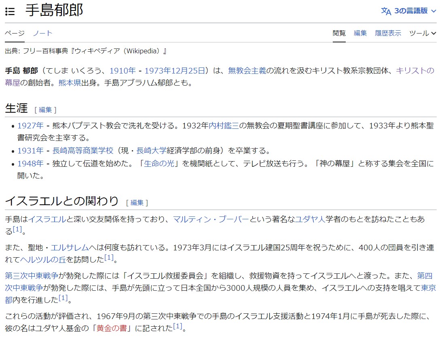Visit the 内村鑑三 article link

pyautogui.click(x=224, y=126)
